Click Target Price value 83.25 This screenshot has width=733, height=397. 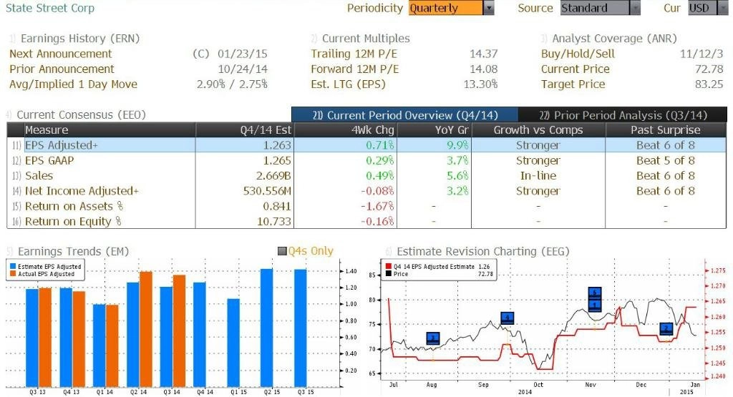tap(709, 84)
